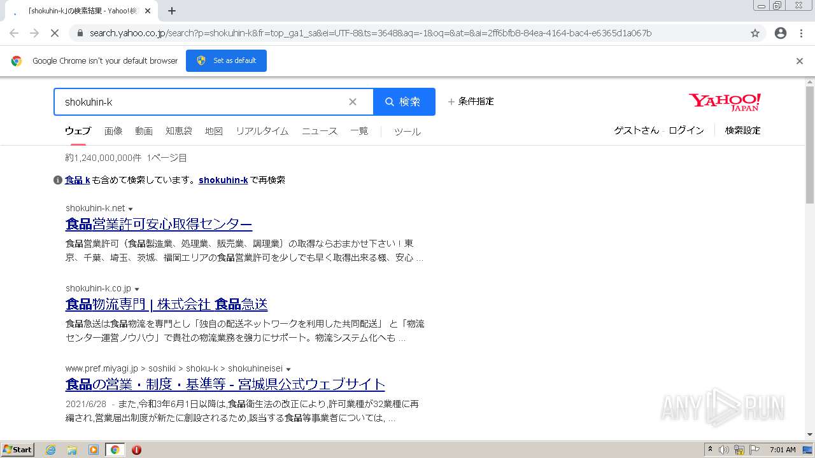Open 食品物流専門 株式会社 食品急送 result
The width and height of the screenshot is (815, 458).
click(x=167, y=304)
